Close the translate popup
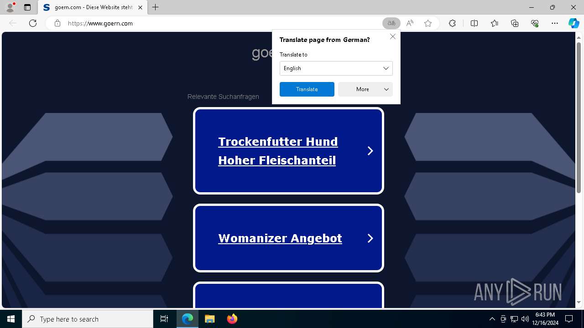Screen dimensions: 584x328 [x=392, y=36]
